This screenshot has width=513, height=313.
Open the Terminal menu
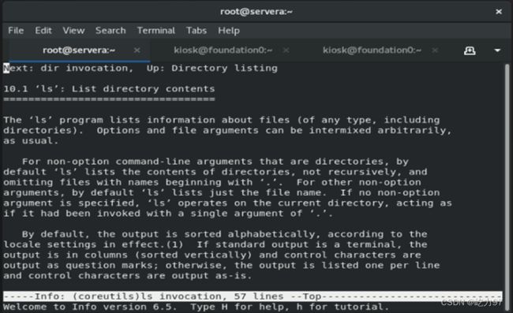(x=156, y=31)
